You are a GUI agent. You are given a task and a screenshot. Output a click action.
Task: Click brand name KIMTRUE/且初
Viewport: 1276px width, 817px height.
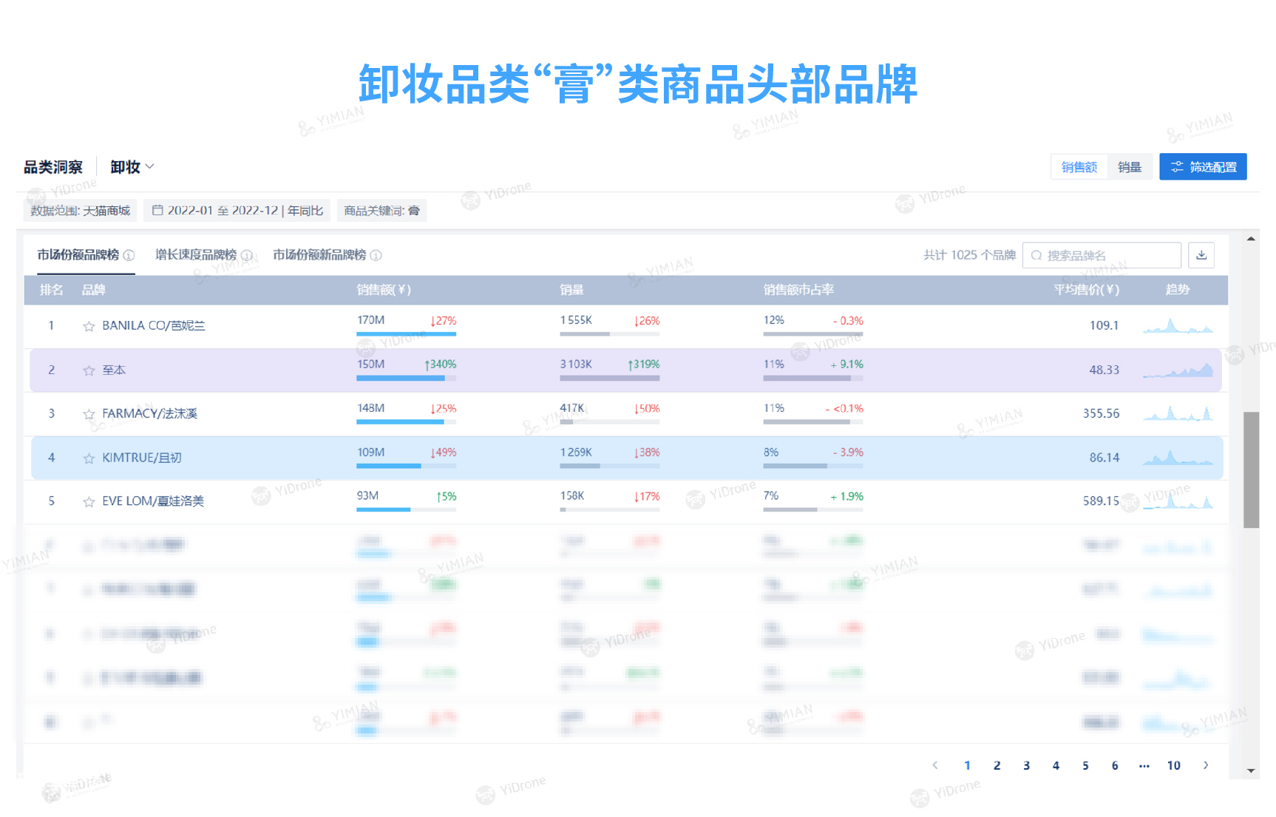click(x=142, y=458)
